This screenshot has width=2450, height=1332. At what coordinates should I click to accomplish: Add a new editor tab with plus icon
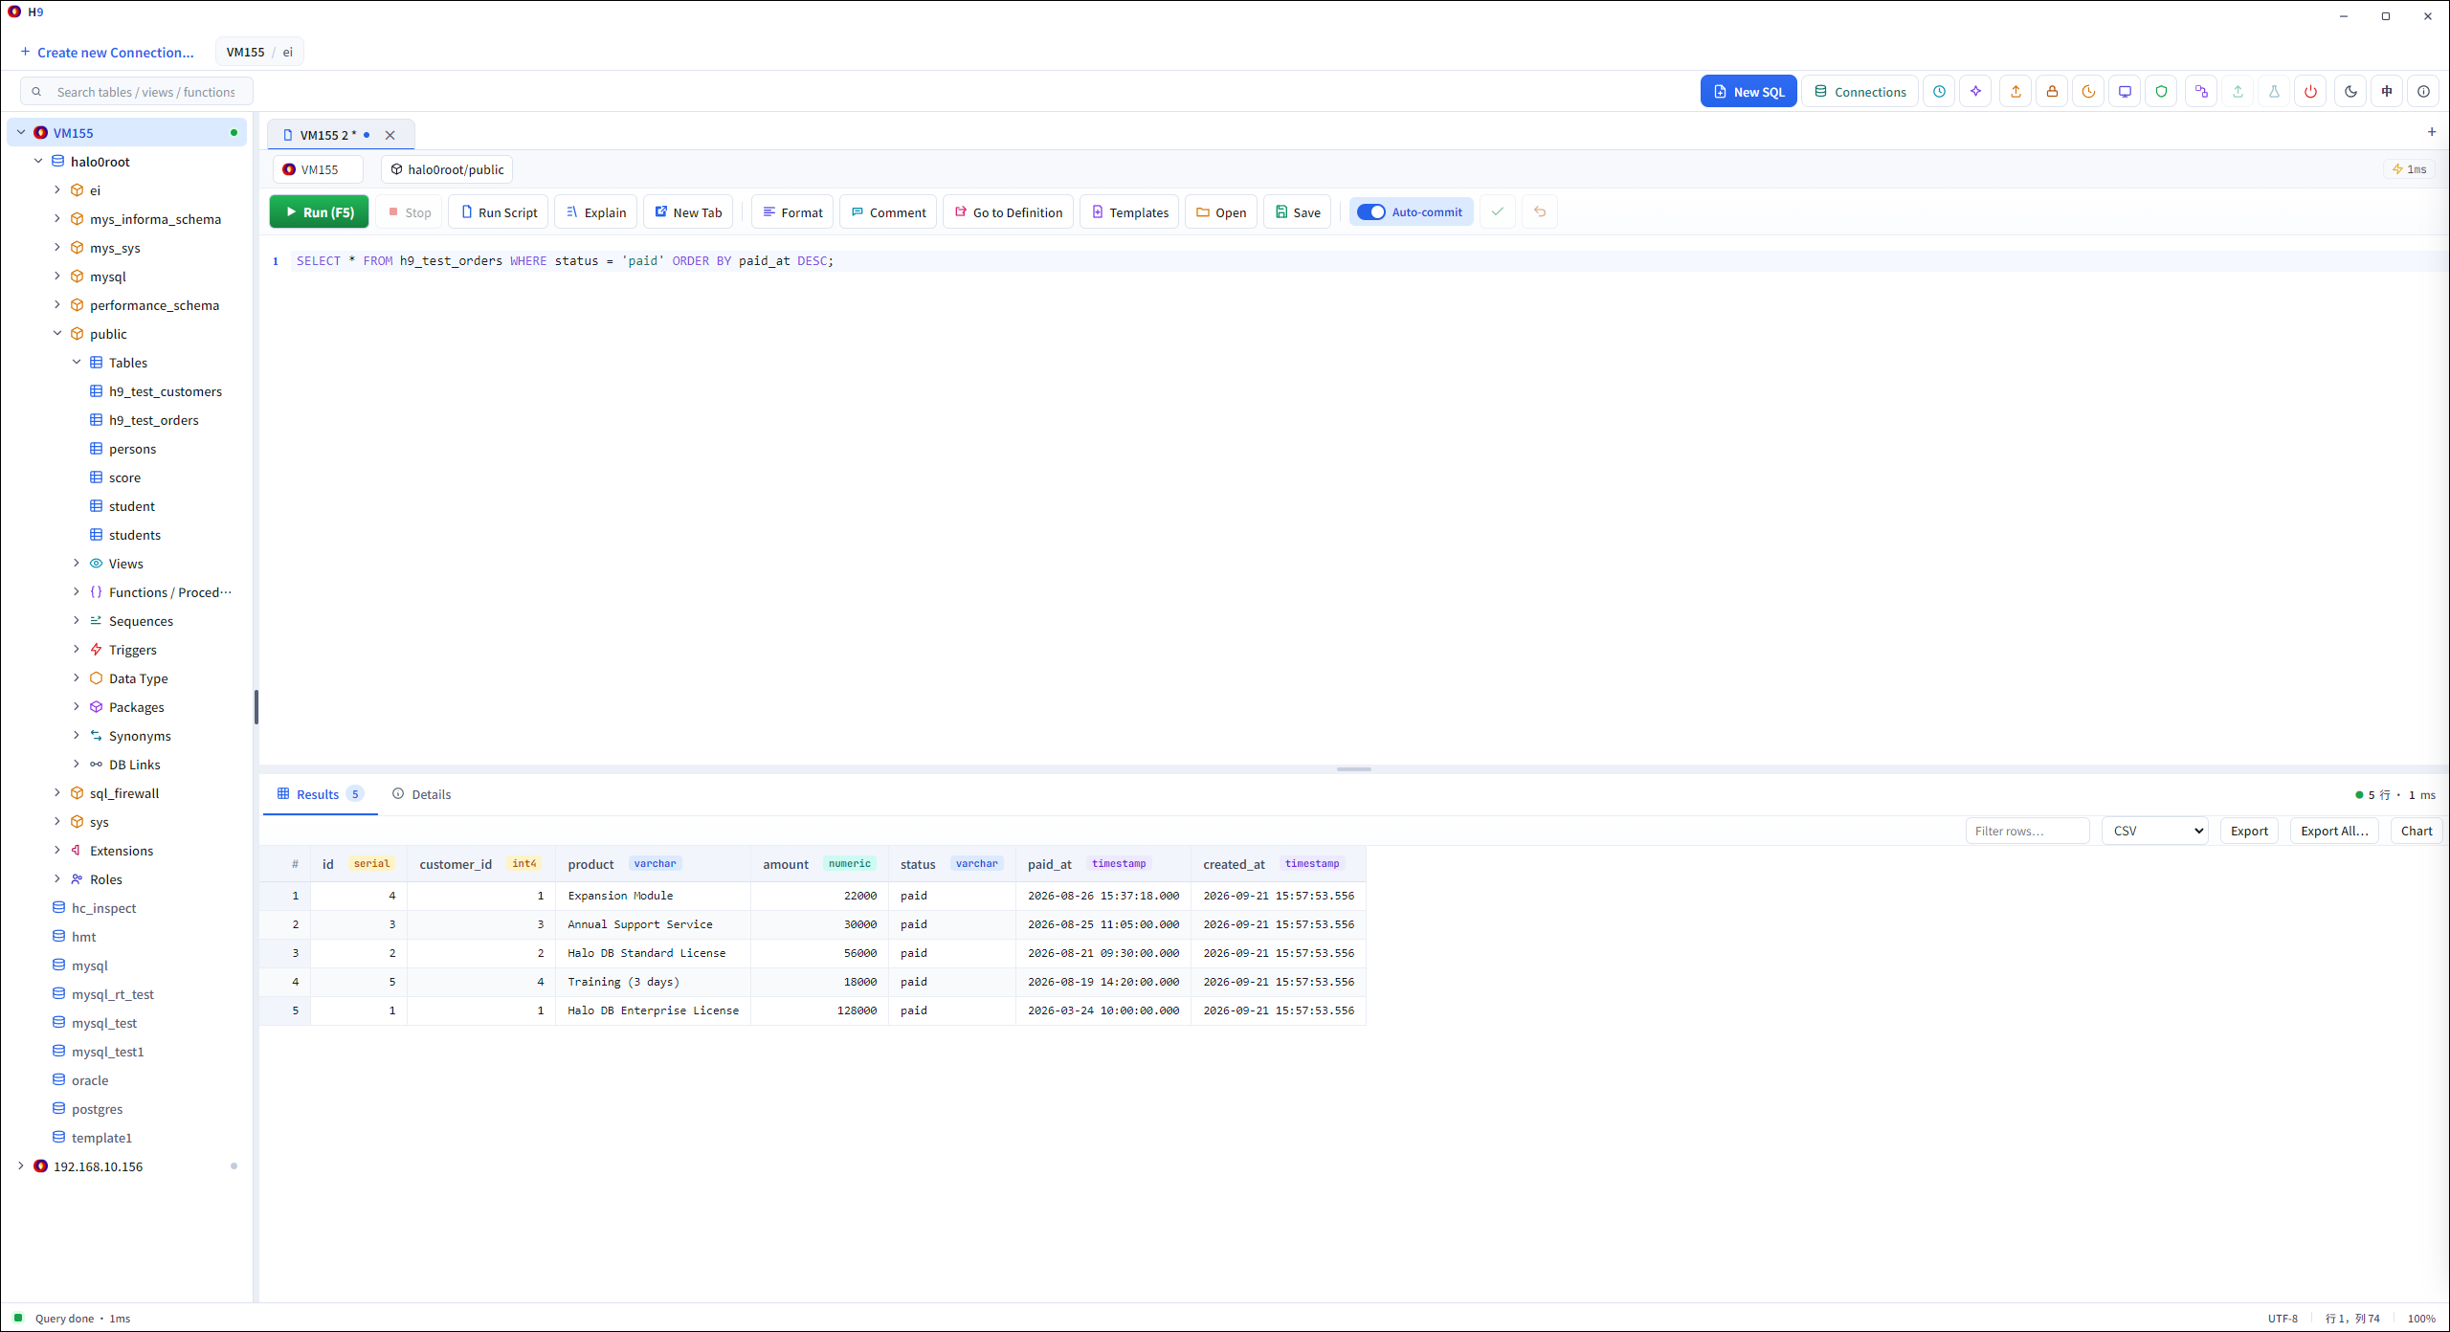click(2432, 132)
